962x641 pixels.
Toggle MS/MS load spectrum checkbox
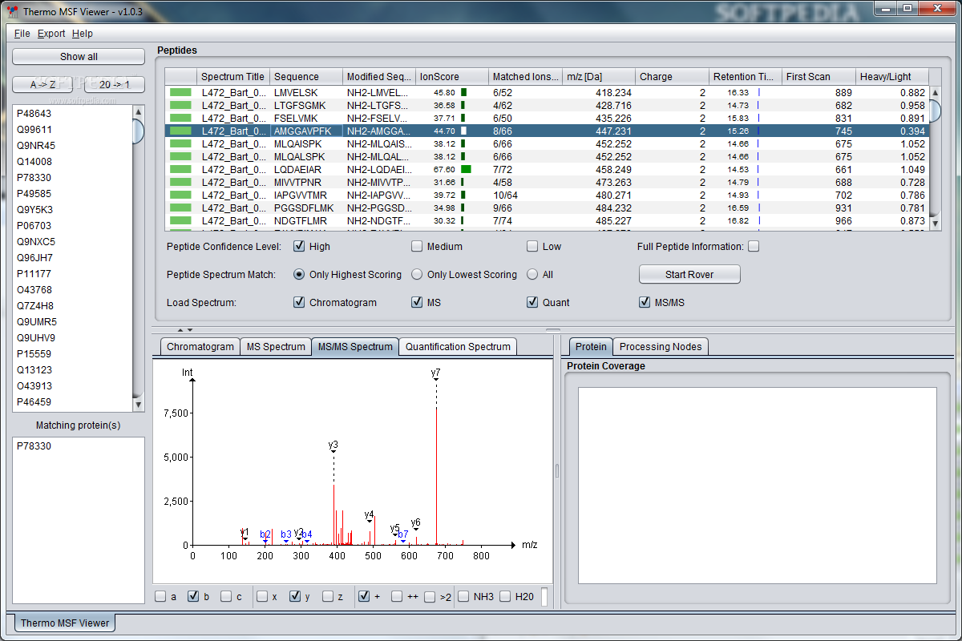(x=645, y=302)
